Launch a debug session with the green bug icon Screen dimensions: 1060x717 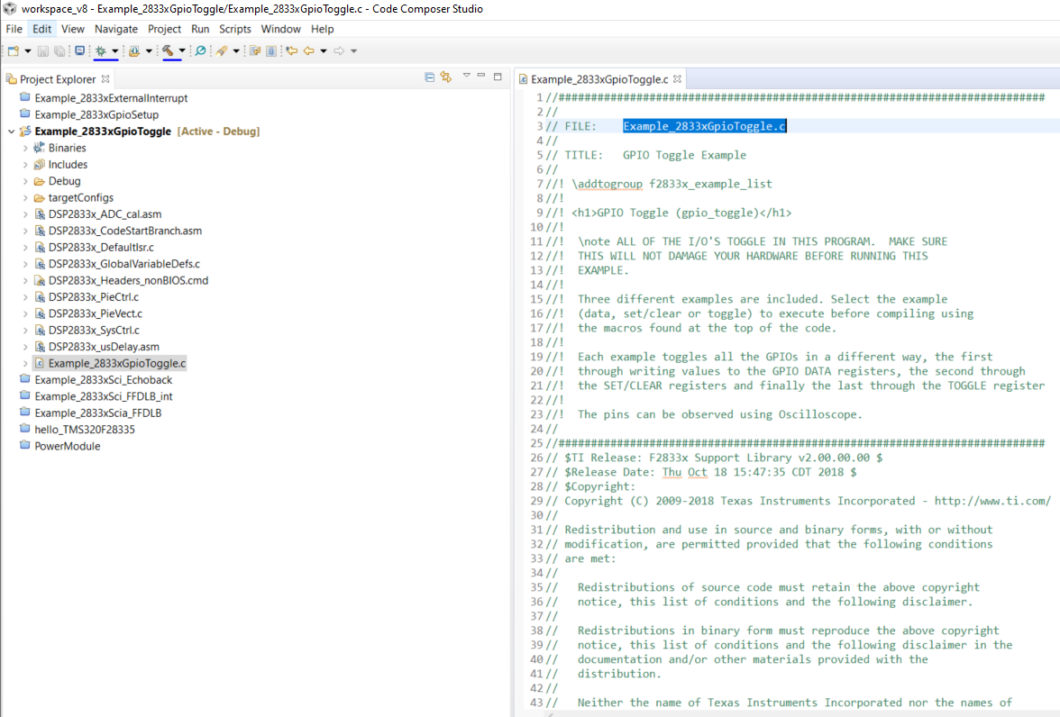point(101,50)
